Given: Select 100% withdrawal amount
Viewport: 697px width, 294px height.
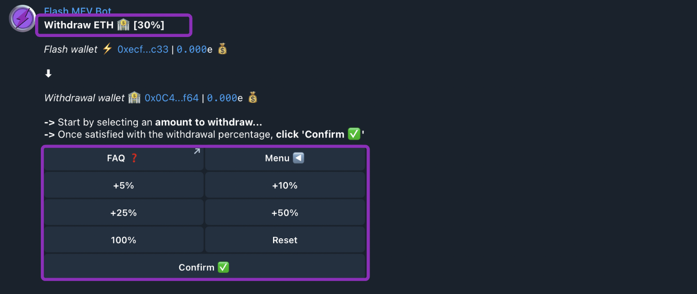Looking at the screenshot, I should tap(124, 240).
